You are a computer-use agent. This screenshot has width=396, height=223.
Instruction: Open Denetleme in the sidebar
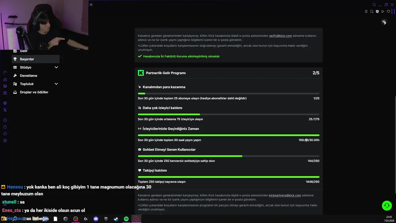coord(28,76)
